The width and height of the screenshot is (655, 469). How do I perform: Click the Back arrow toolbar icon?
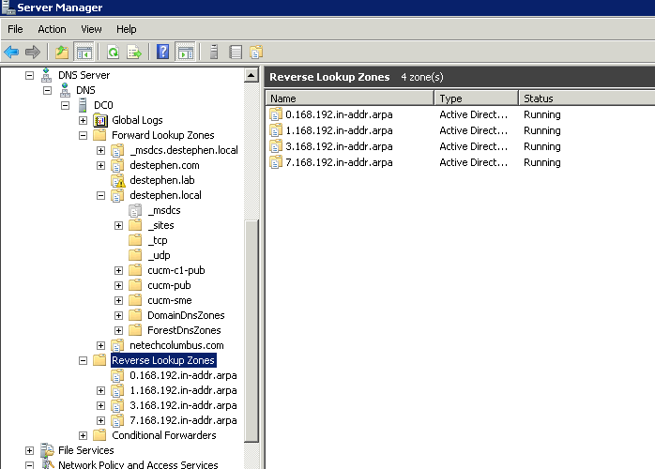coord(11,53)
